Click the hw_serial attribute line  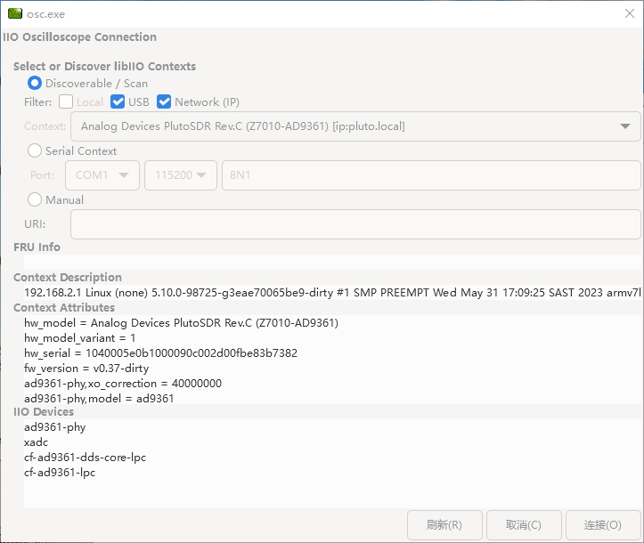pyautogui.click(x=160, y=353)
